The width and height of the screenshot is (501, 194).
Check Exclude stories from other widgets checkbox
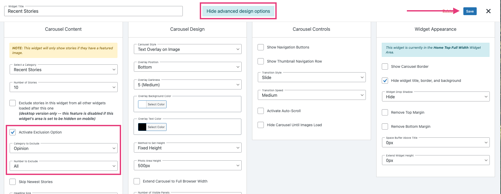click(x=13, y=103)
